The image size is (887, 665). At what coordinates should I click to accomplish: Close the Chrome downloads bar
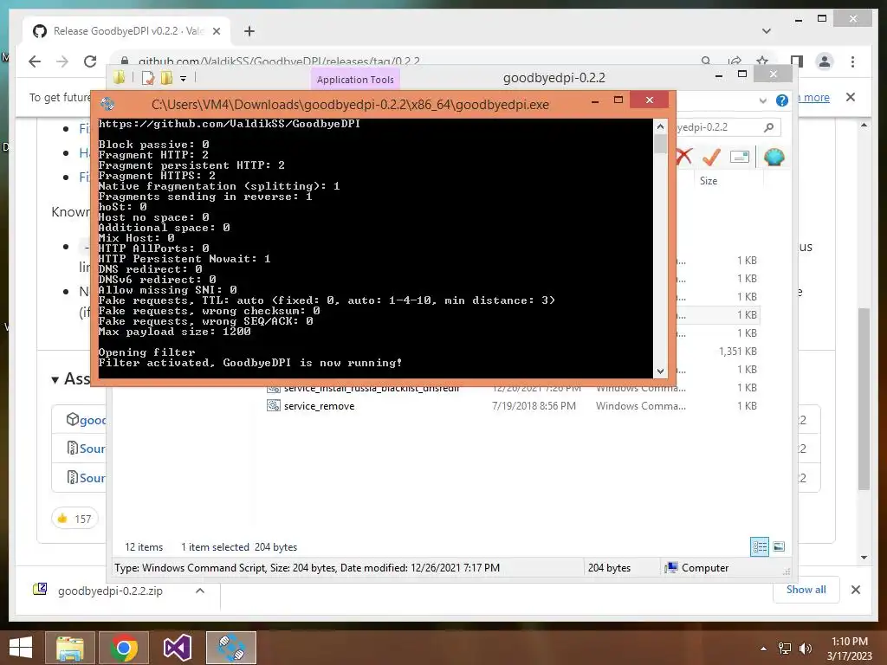coord(856,590)
